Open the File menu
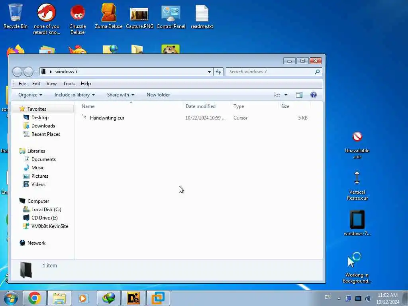 pos(22,84)
